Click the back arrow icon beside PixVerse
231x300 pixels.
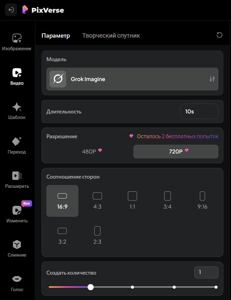click(x=11, y=10)
